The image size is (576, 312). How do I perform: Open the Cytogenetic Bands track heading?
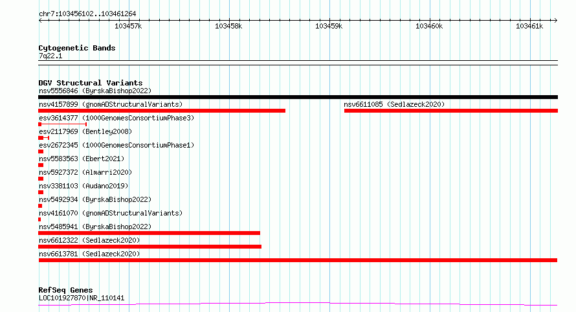click(x=77, y=48)
